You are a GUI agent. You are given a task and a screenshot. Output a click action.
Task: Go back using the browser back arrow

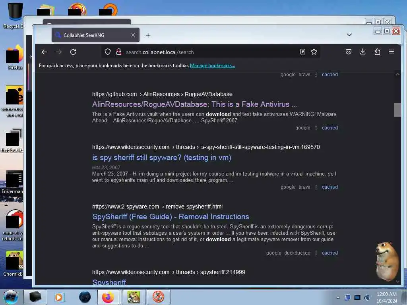click(x=45, y=52)
